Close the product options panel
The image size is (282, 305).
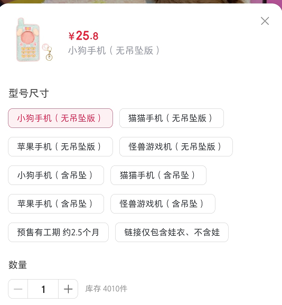pyautogui.click(x=265, y=21)
